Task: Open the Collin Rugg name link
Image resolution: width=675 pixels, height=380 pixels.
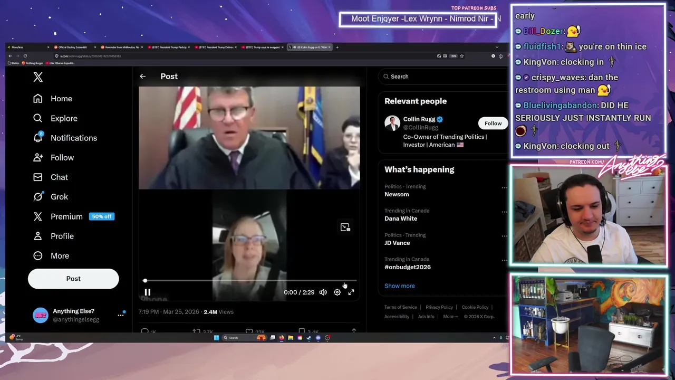Action: pyautogui.click(x=419, y=119)
